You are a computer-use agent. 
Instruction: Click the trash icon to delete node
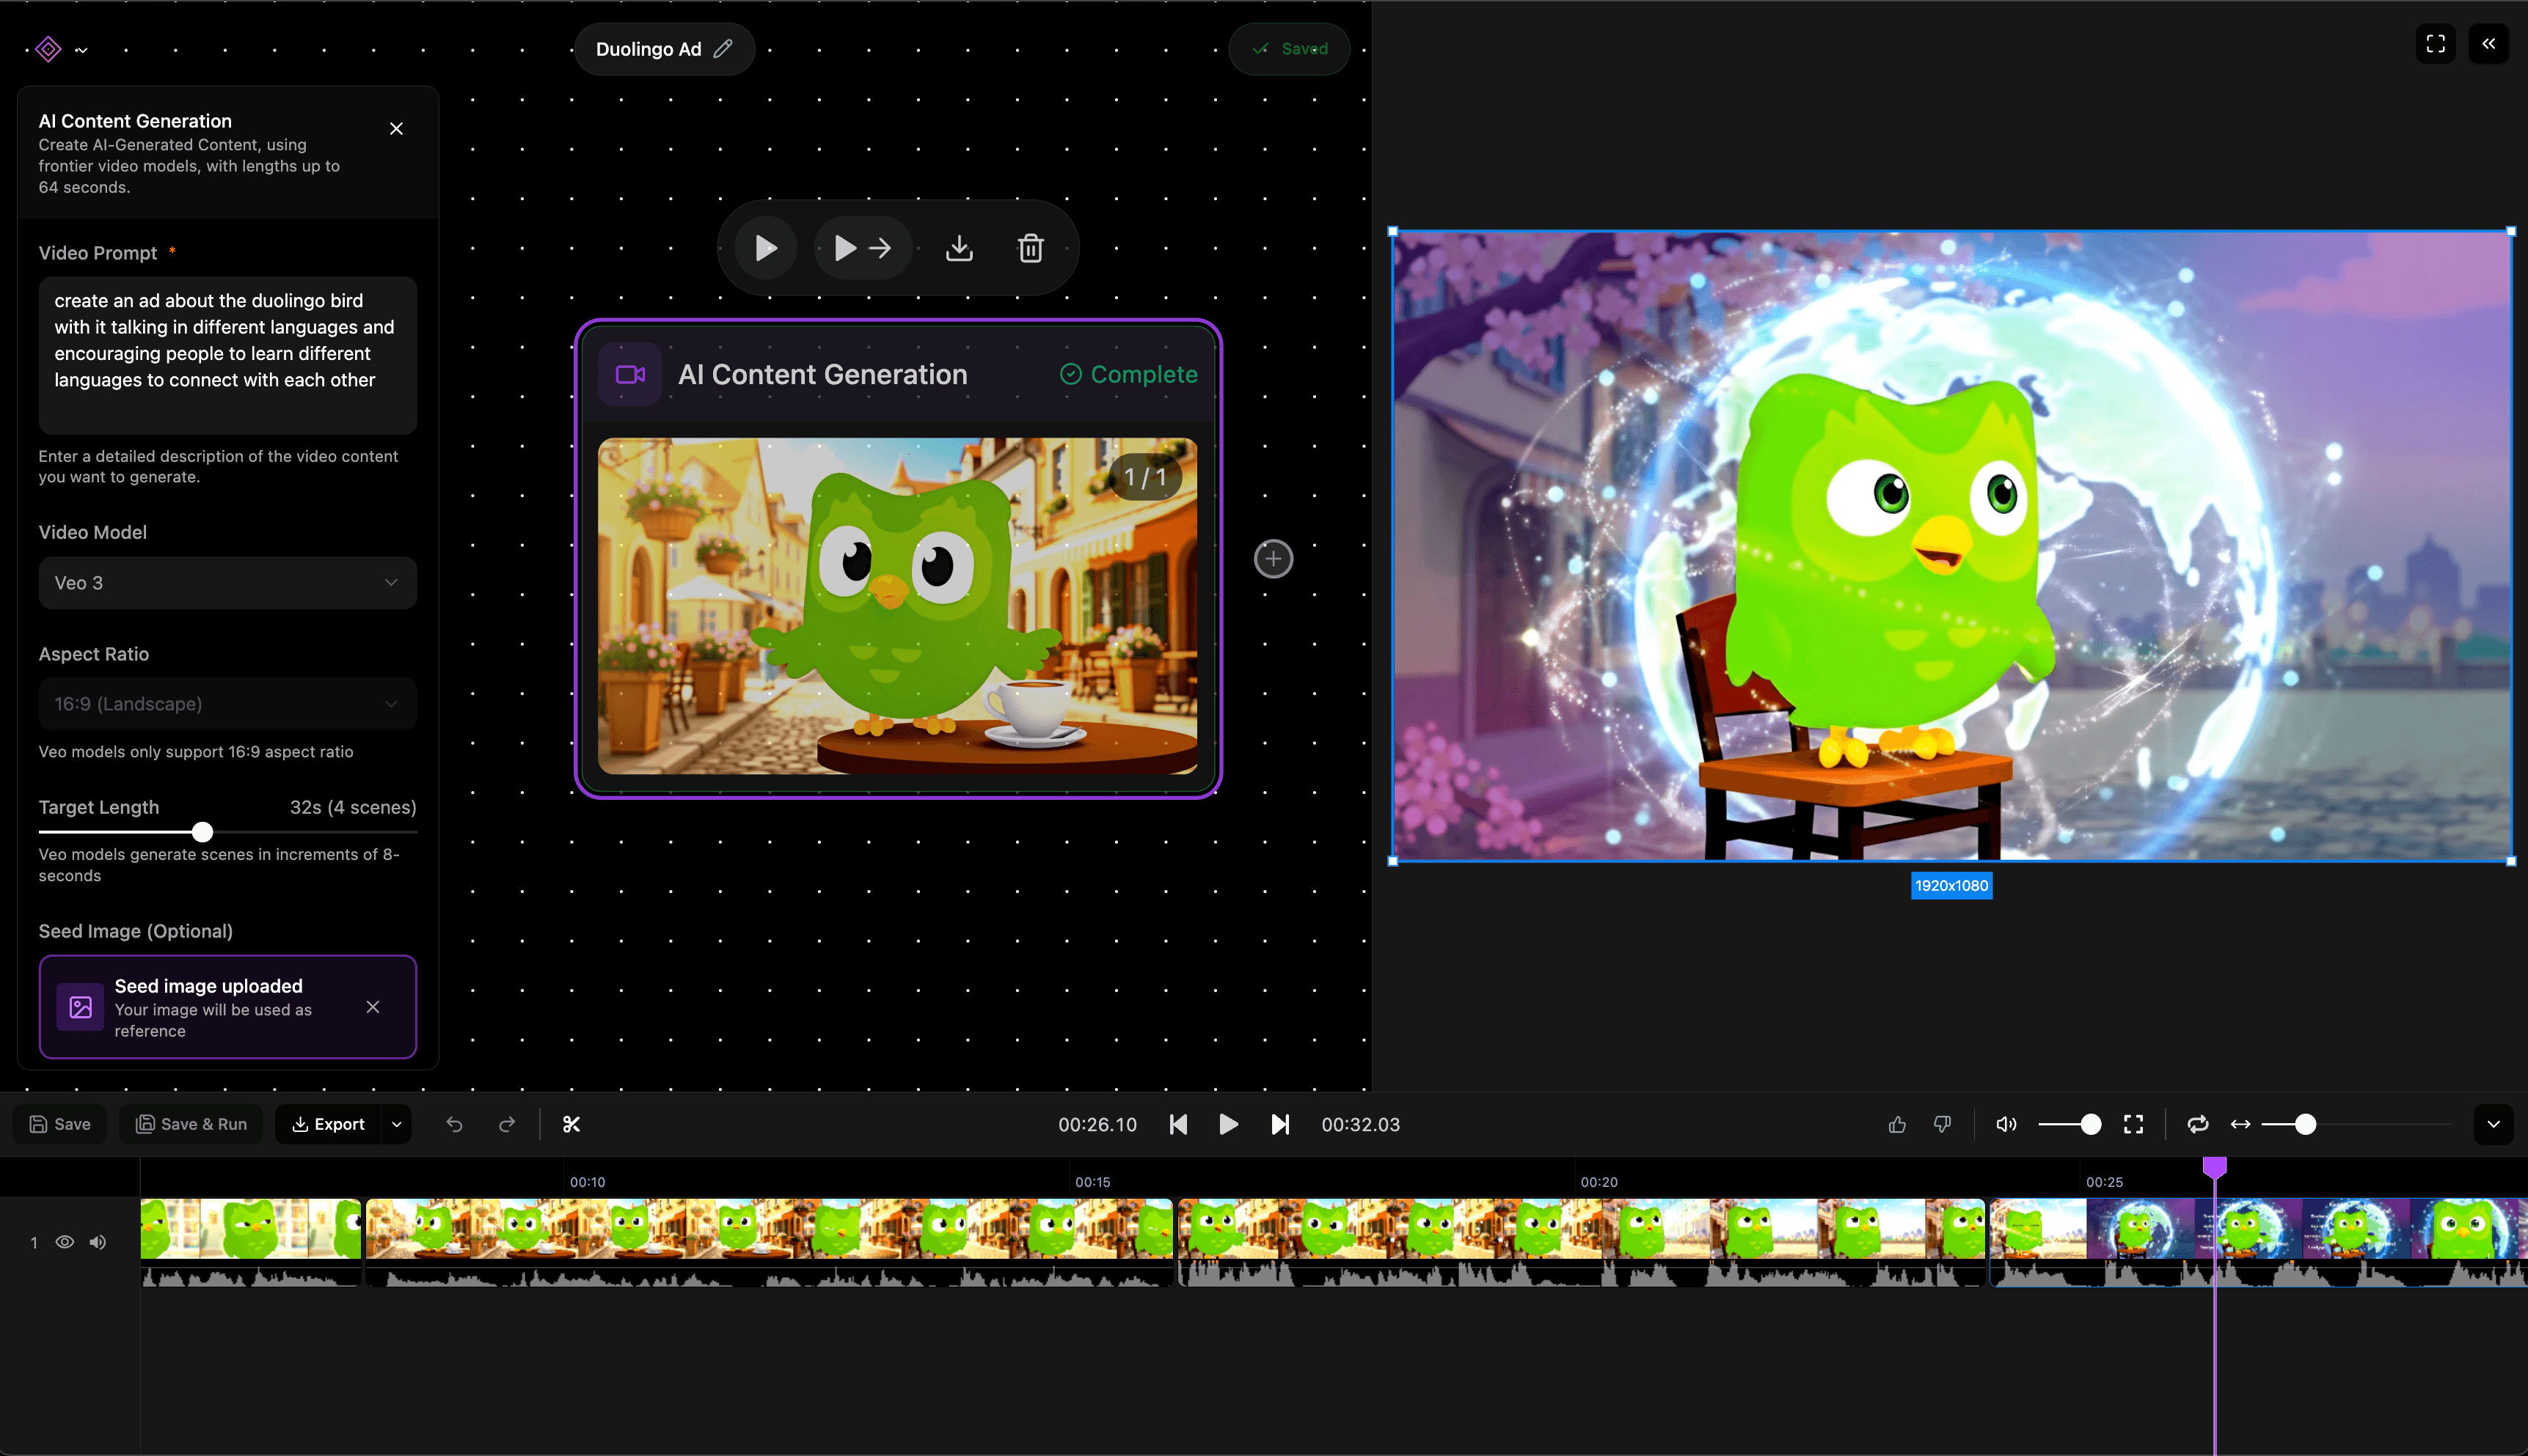(1031, 248)
